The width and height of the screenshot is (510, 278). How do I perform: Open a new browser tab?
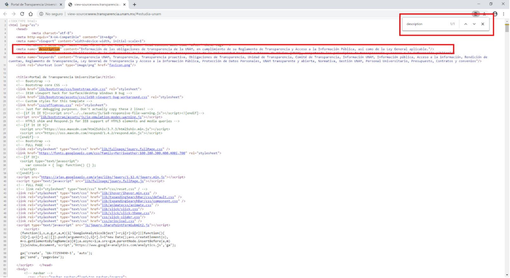(134, 5)
